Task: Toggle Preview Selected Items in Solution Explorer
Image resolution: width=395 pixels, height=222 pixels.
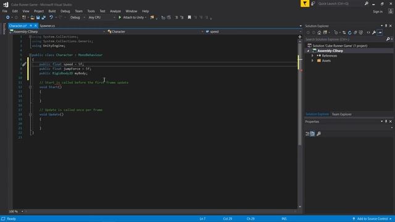Action: click(380, 33)
